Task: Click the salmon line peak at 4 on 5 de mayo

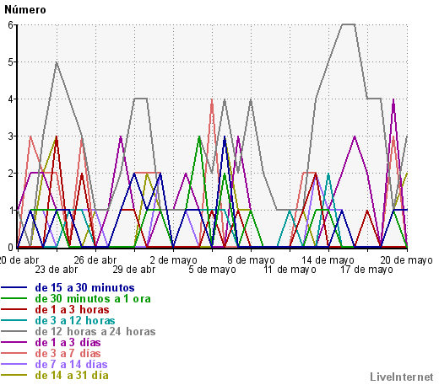Action: click(x=212, y=99)
